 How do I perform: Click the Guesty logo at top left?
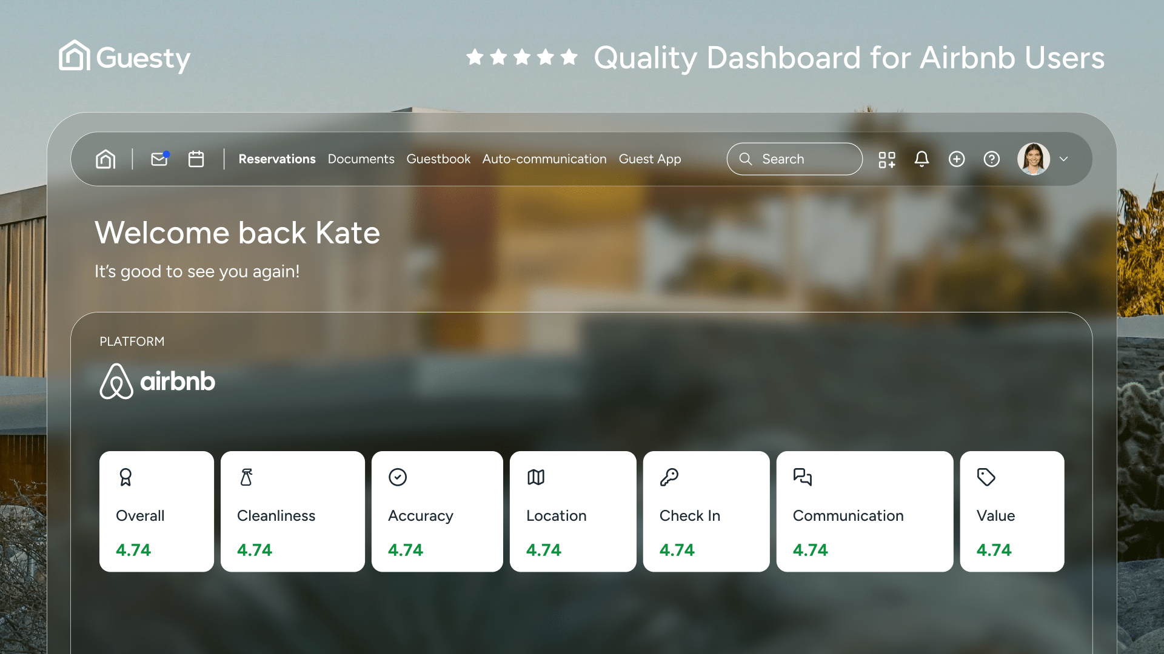tap(125, 57)
